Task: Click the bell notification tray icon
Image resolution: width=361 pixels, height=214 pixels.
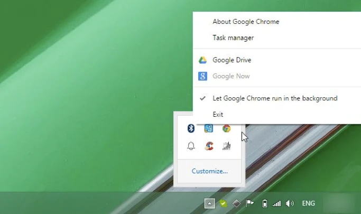Action: tap(191, 146)
